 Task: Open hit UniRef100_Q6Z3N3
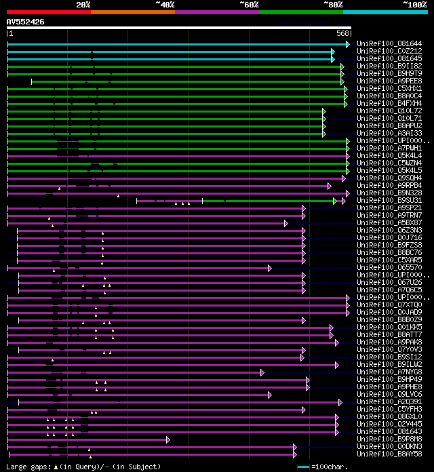tap(389, 230)
